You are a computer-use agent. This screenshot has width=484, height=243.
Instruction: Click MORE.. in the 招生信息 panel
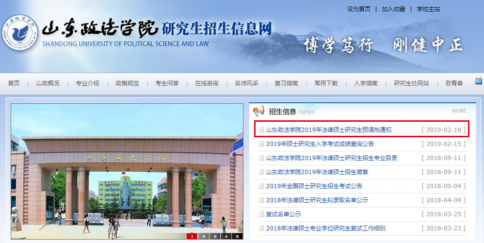(461, 111)
